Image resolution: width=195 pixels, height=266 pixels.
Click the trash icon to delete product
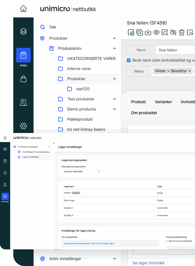pyautogui.click(x=182, y=32)
